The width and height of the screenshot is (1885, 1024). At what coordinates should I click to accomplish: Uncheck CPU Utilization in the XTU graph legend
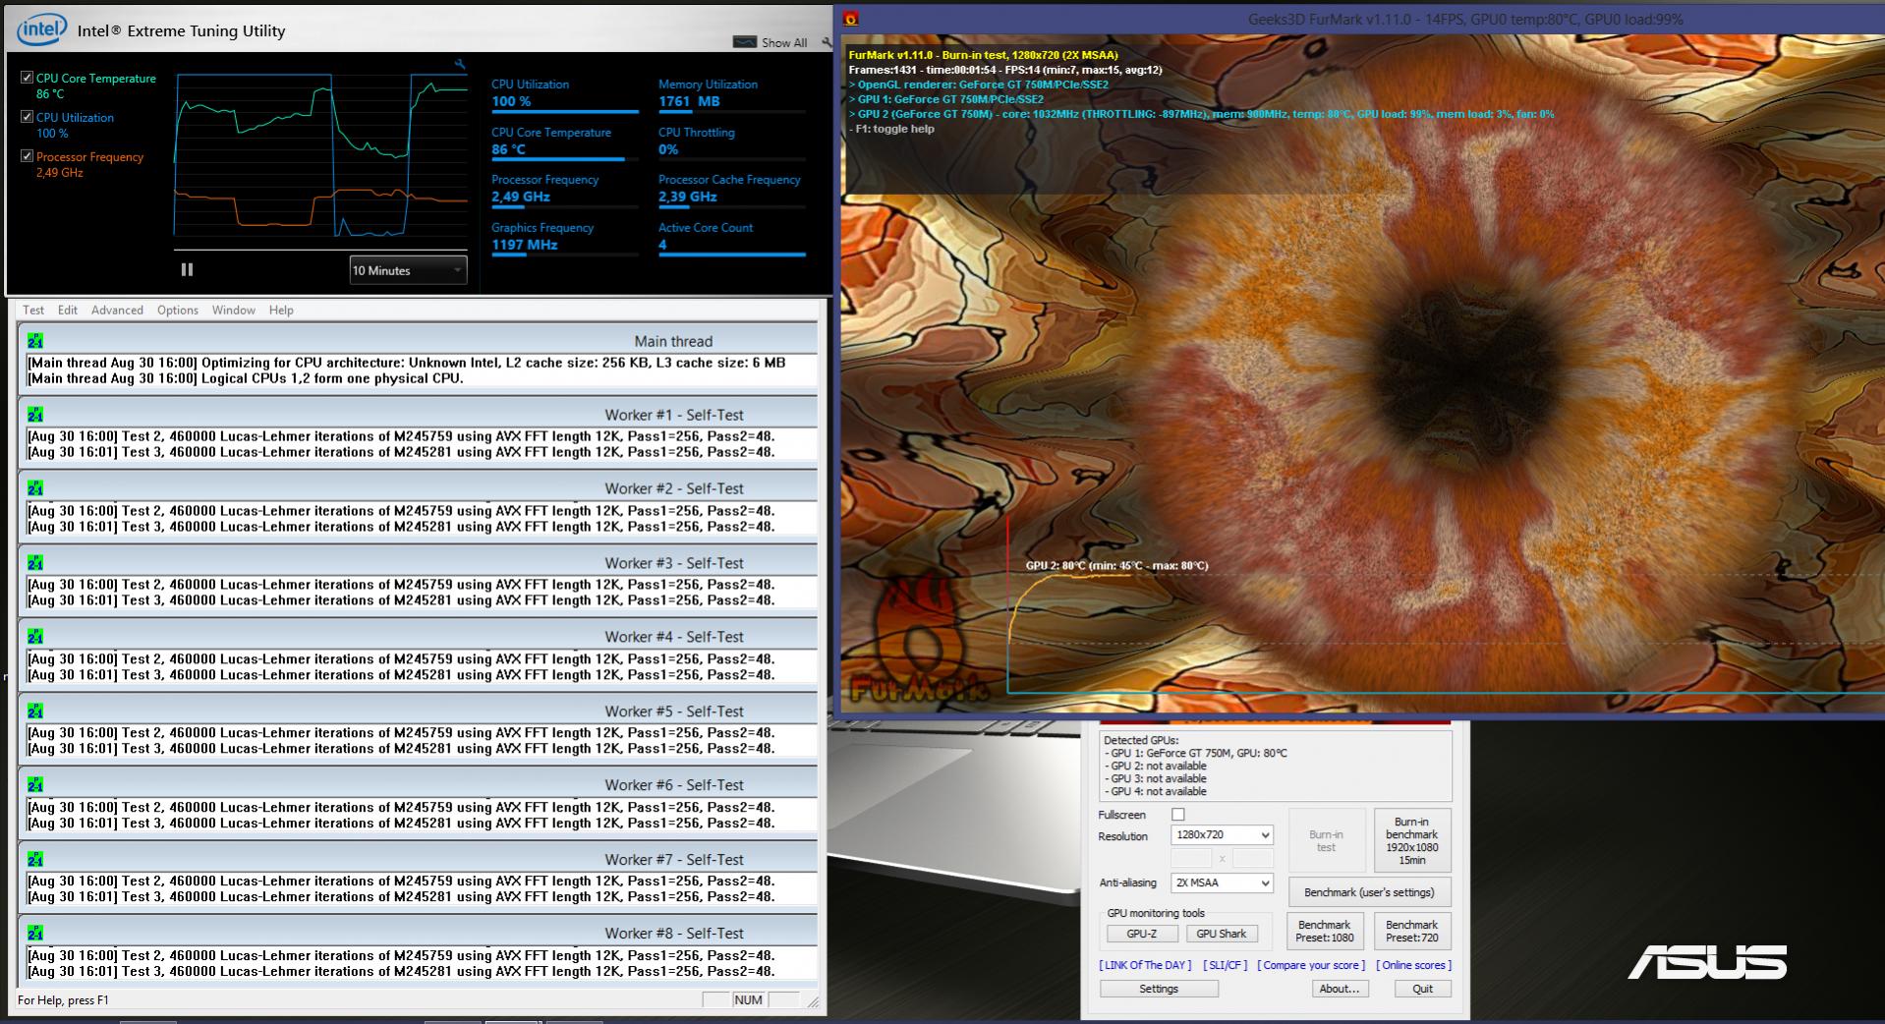(x=27, y=117)
